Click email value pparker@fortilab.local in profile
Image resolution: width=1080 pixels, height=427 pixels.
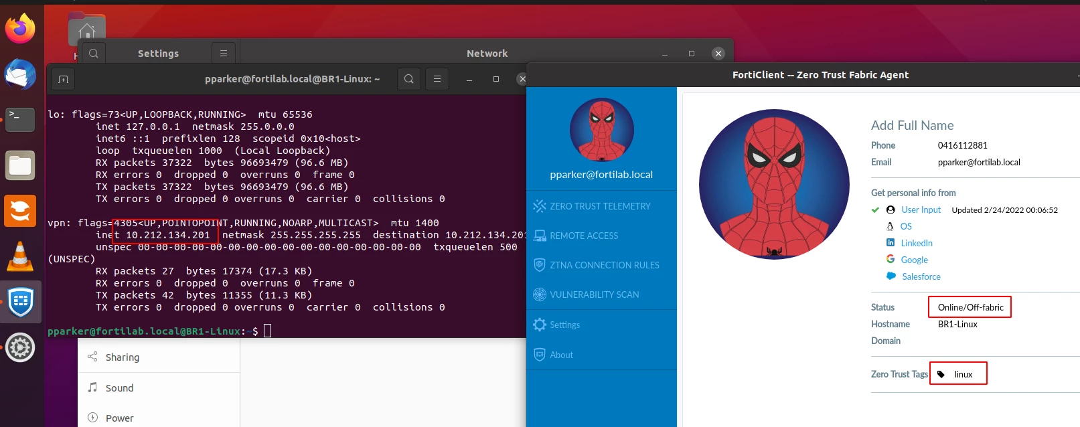[979, 162]
